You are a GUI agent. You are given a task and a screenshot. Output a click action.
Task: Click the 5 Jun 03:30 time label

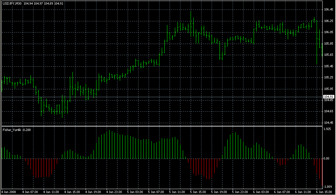pyautogui.click(x=135, y=192)
